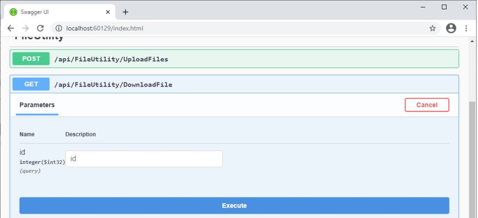Go back to the previous page

(10, 28)
